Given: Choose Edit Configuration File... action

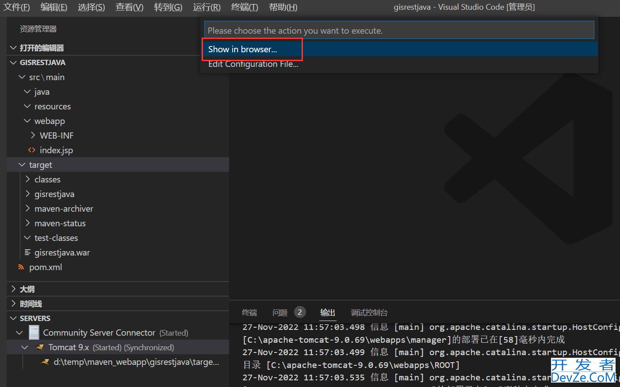Looking at the screenshot, I should pyautogui.click(x=399, y=64).
